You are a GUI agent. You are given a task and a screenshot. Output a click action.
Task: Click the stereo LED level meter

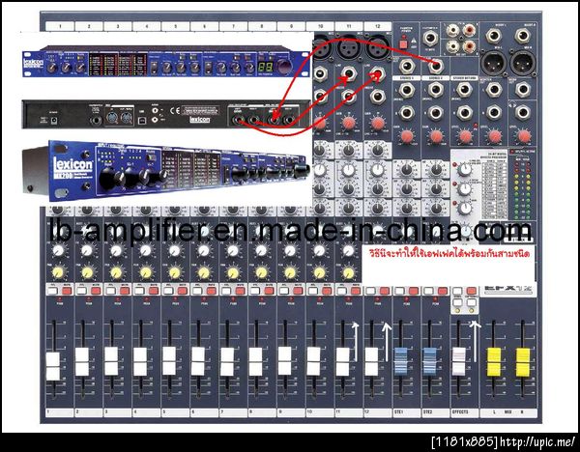522,189
